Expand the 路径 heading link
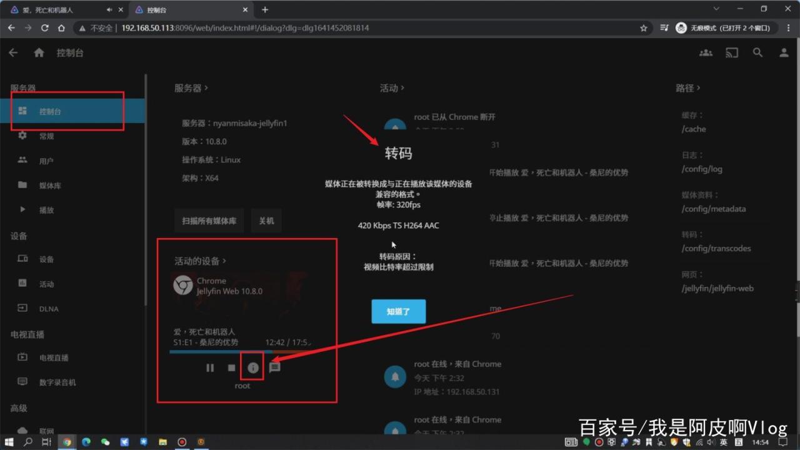This screenshot has height=450, width=800. tap(688, 88)
